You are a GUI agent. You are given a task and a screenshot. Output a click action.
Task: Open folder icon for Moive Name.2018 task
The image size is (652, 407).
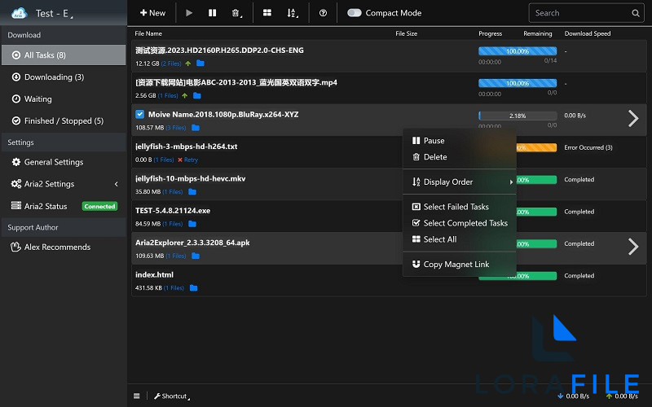[196, 128]
